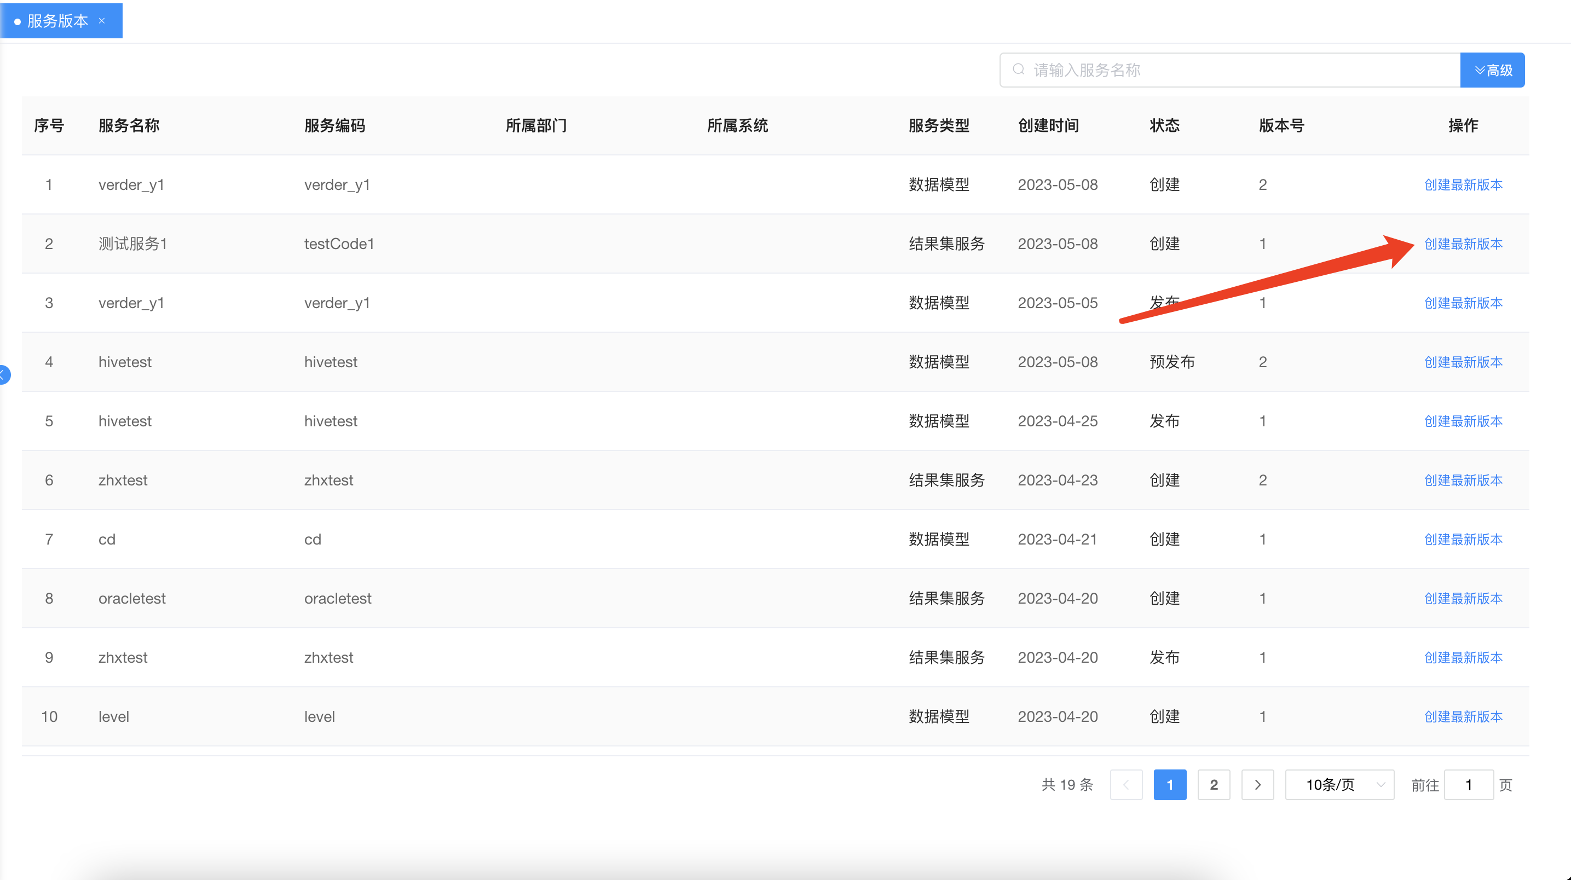Click the page size chevron arrow
The height and width of the screenshot is (880, 1571).
tap(1381, 784)
